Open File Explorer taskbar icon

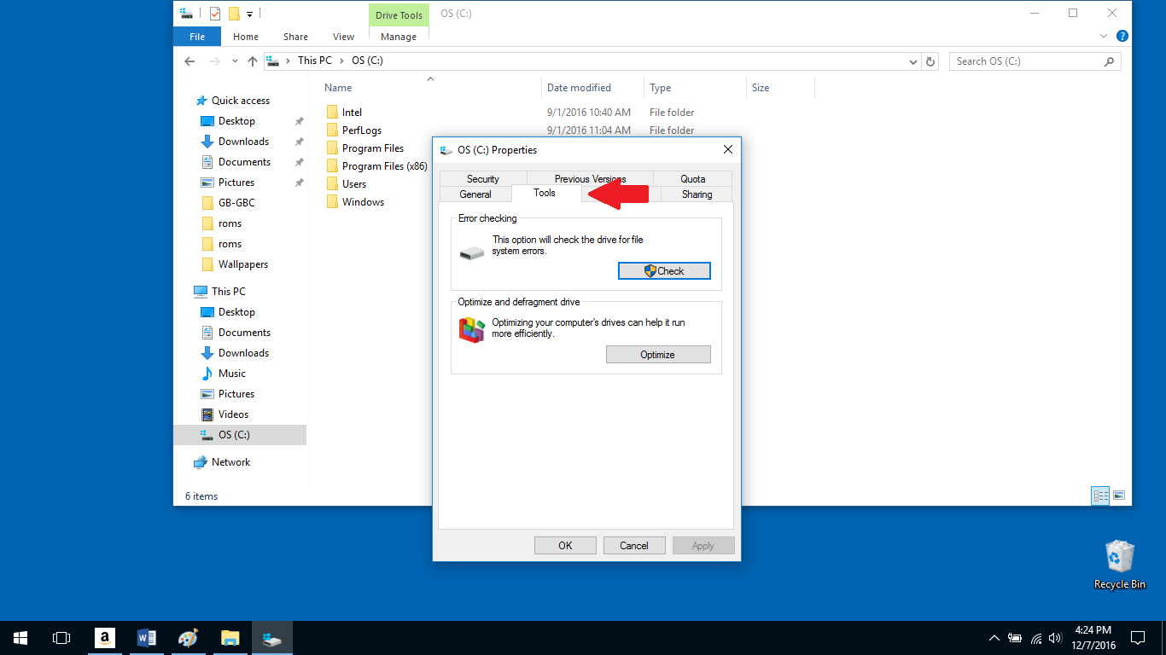[x=230, y=638]
